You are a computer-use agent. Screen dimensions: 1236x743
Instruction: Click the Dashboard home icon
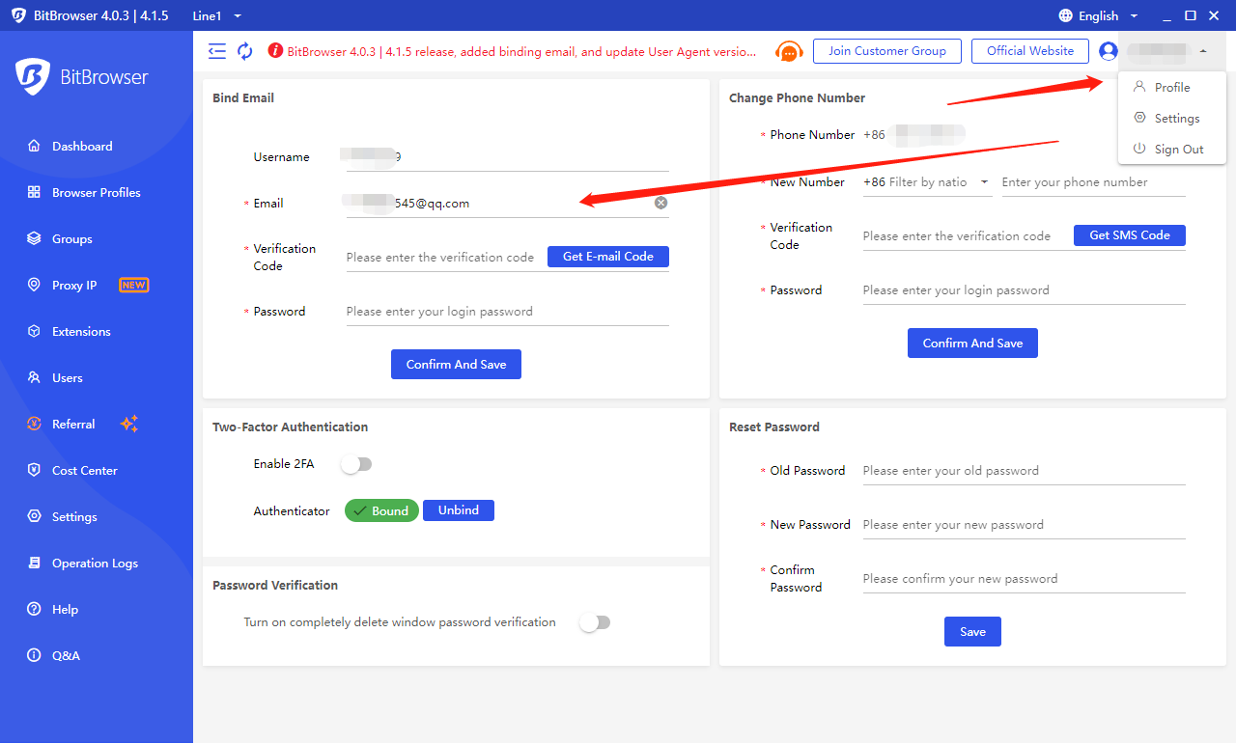click(x=34, y=147)
